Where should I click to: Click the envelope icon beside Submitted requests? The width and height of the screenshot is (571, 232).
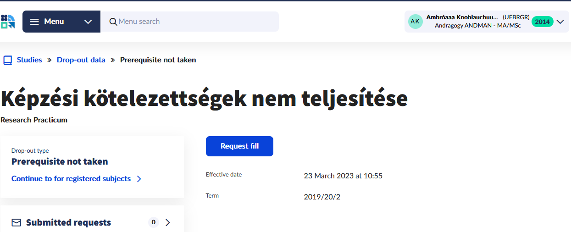pyautogui.click(x=17, y=222)
